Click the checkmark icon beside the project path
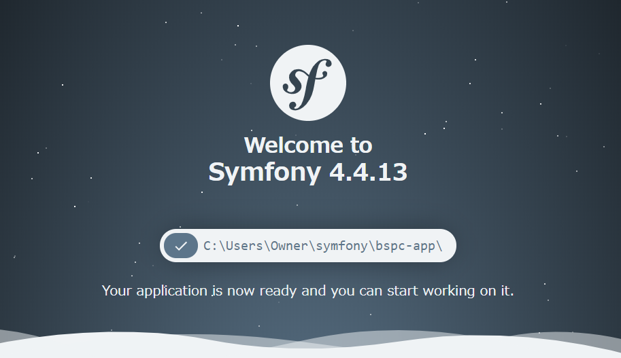Screen dimensions: 621x358 tap(181, 246)
